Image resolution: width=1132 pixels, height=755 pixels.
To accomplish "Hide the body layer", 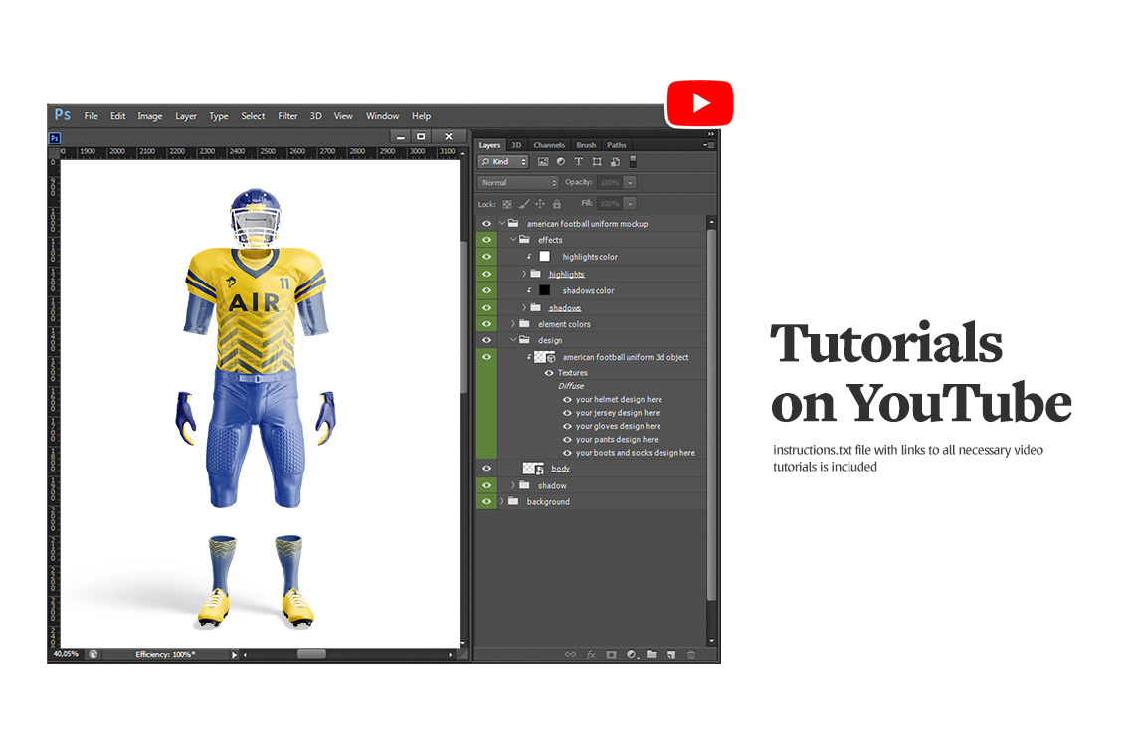I will tap(486, 469).
